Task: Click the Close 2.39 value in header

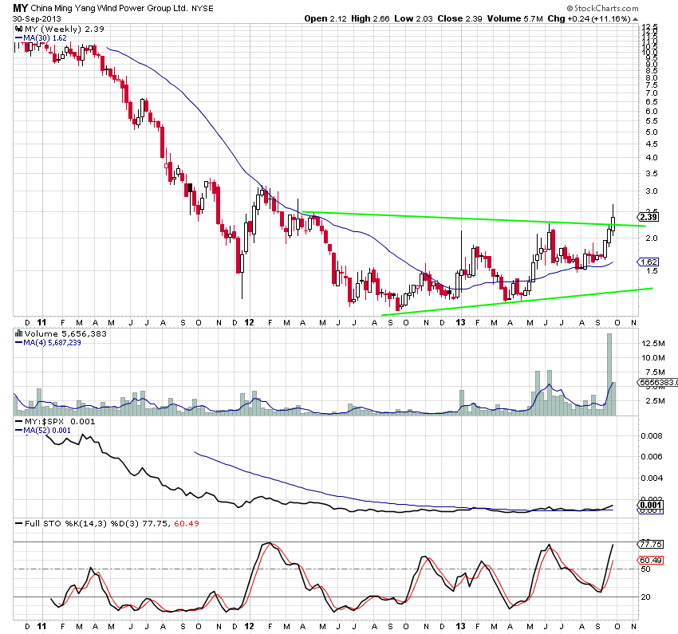Action: (459, 18)
